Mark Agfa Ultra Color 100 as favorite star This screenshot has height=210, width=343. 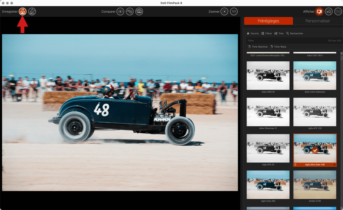click(x=334, y=165)
